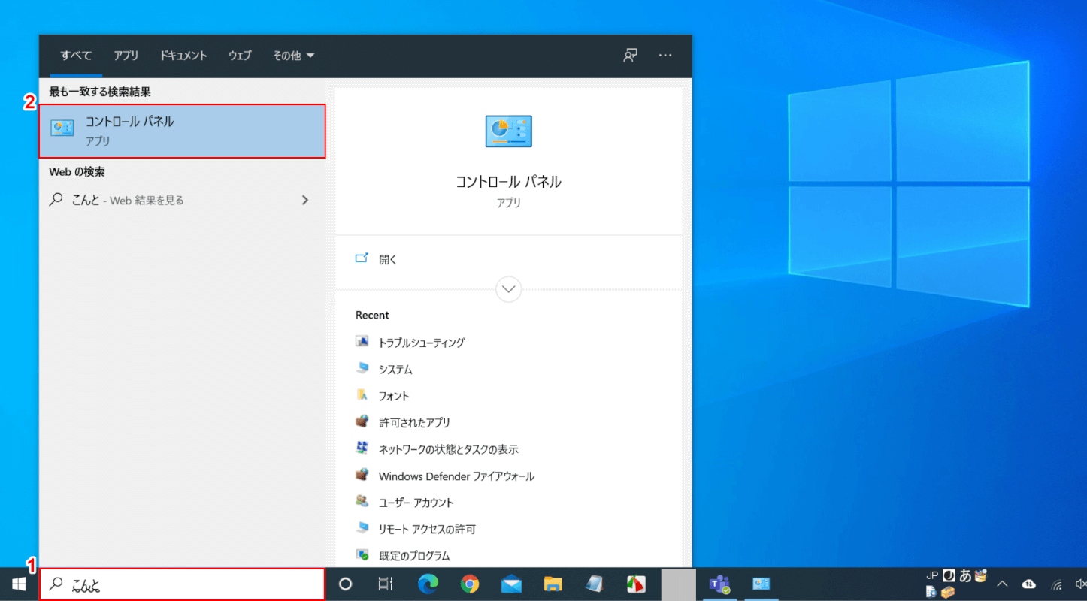The height and width of the screenshot is (601, 1087).
Task: Open the Wi-Fi network tray icon
Action: (x=1057, y=584)
